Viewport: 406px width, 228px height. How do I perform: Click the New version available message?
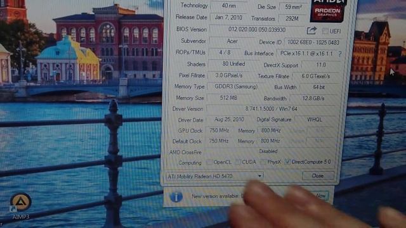click(x=216, y=196)
